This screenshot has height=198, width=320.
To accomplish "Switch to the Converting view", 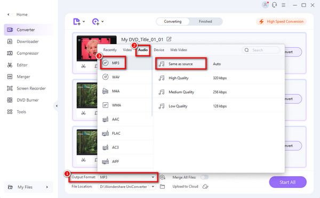I will 173,21.
